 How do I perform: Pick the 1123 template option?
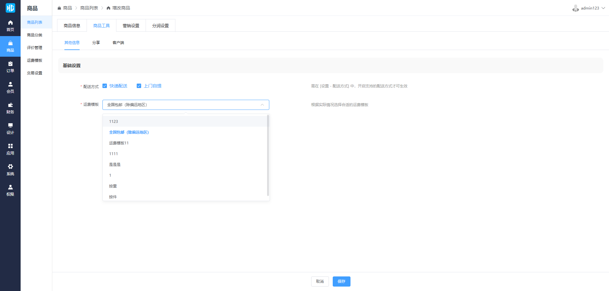coord(114,122)
